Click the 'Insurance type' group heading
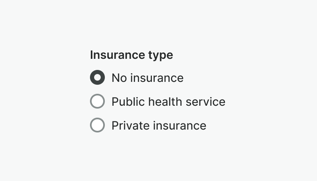The image size is (317, 181). tap(131, 55)
